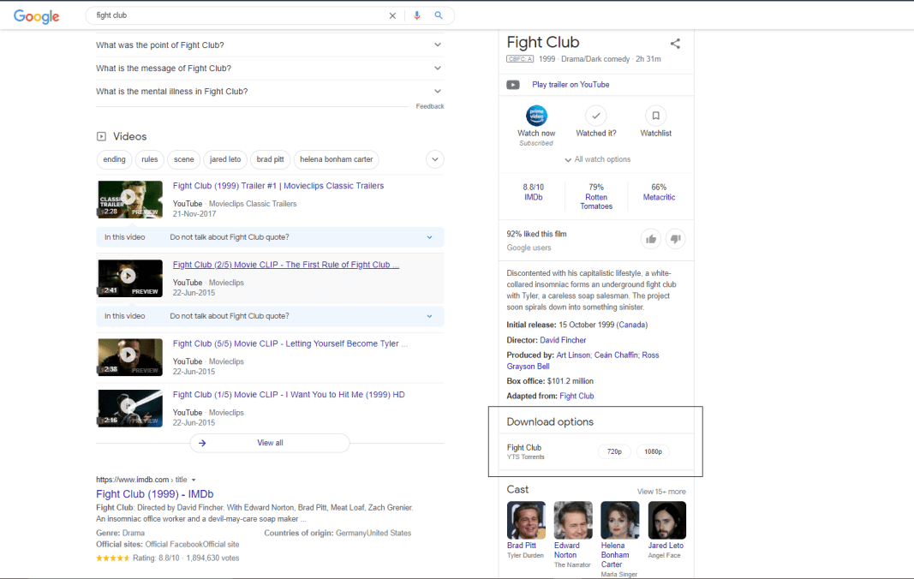Open Brad Pitt cast photo

tap(526, 520)
